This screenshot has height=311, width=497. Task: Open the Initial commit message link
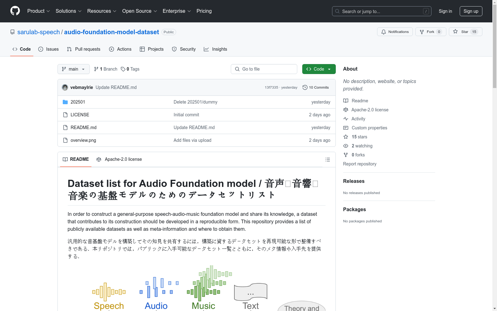tap(186, 115)
